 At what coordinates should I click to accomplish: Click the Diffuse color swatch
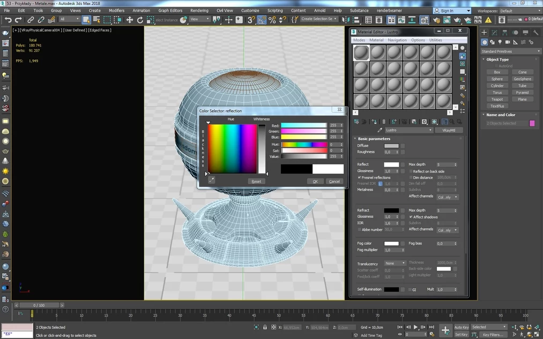[x=391, y=146]
